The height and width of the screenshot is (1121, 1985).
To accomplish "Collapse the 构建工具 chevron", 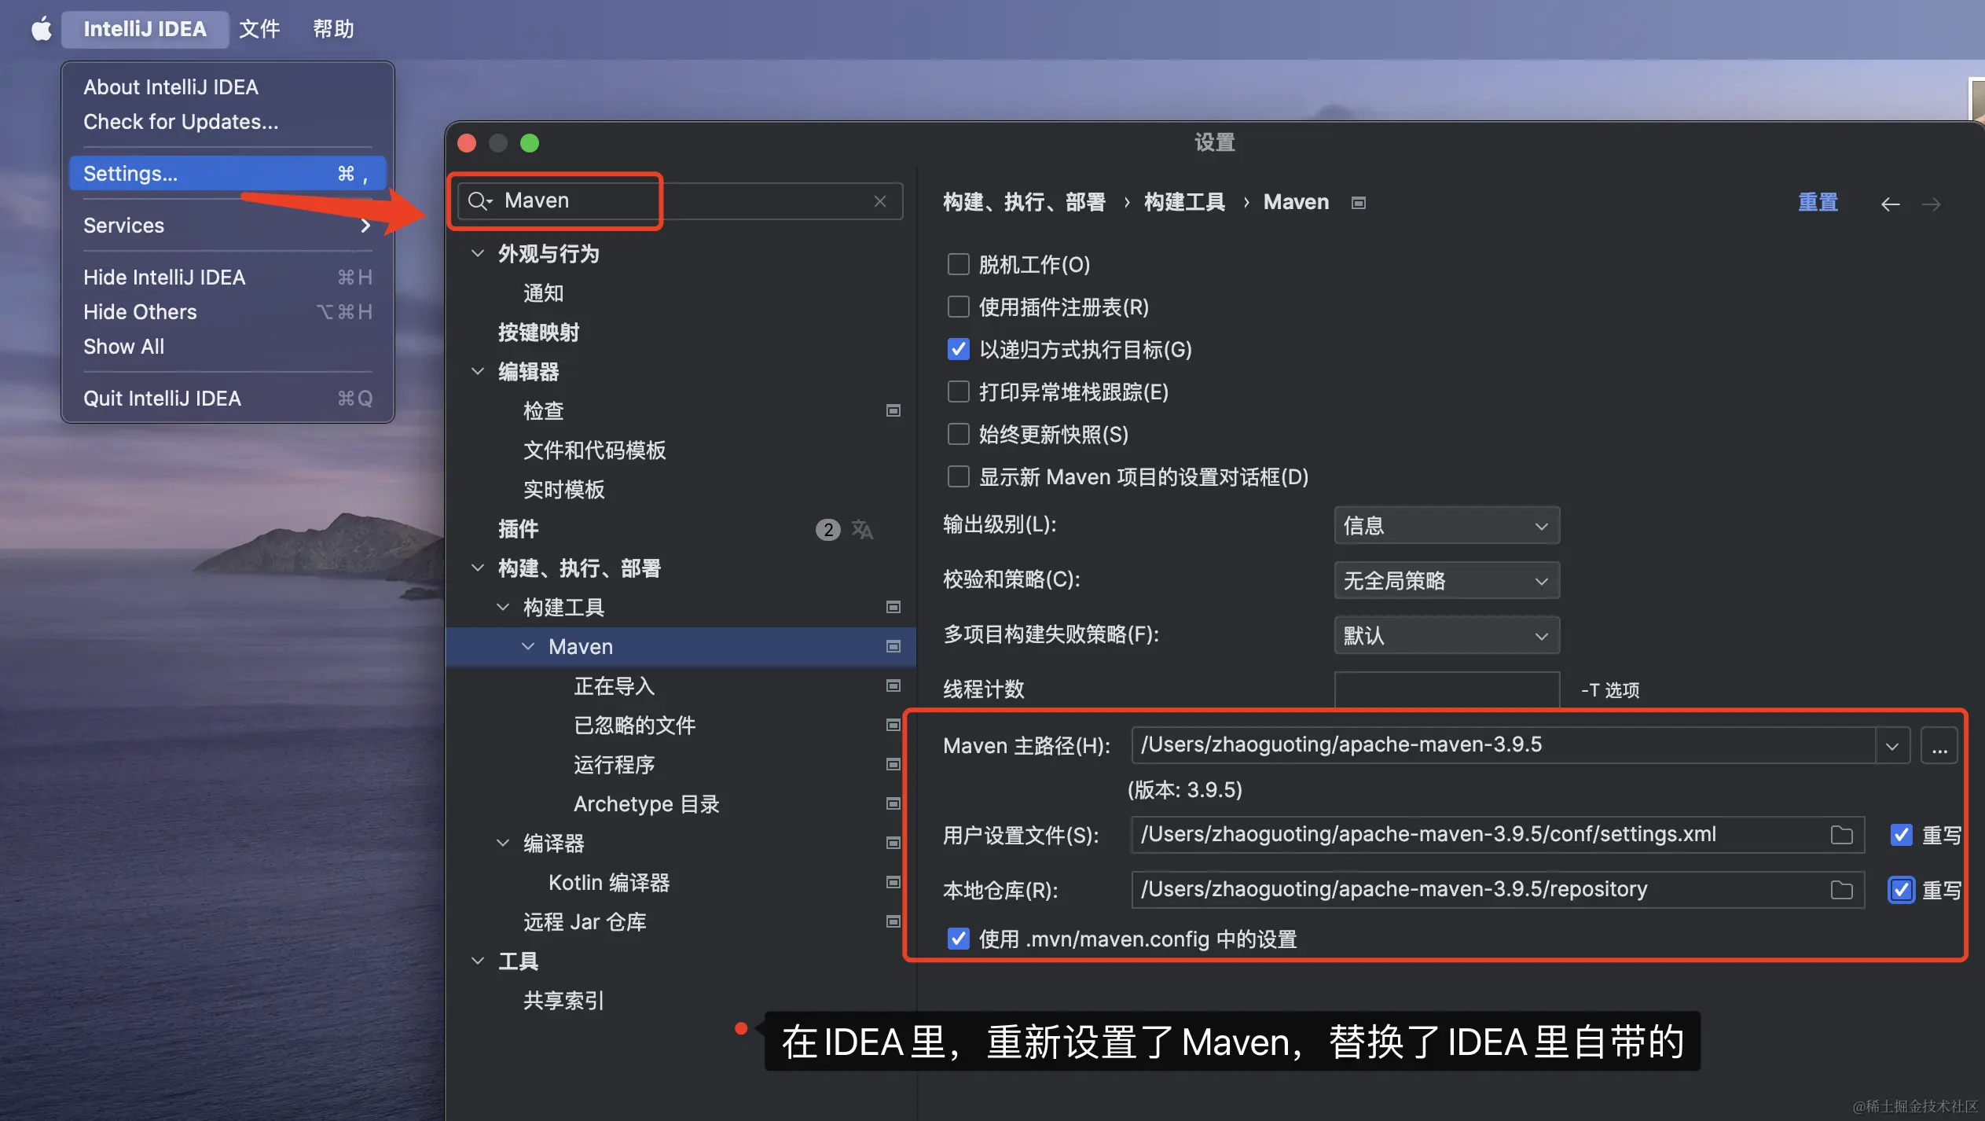I will tap(503, 607).
